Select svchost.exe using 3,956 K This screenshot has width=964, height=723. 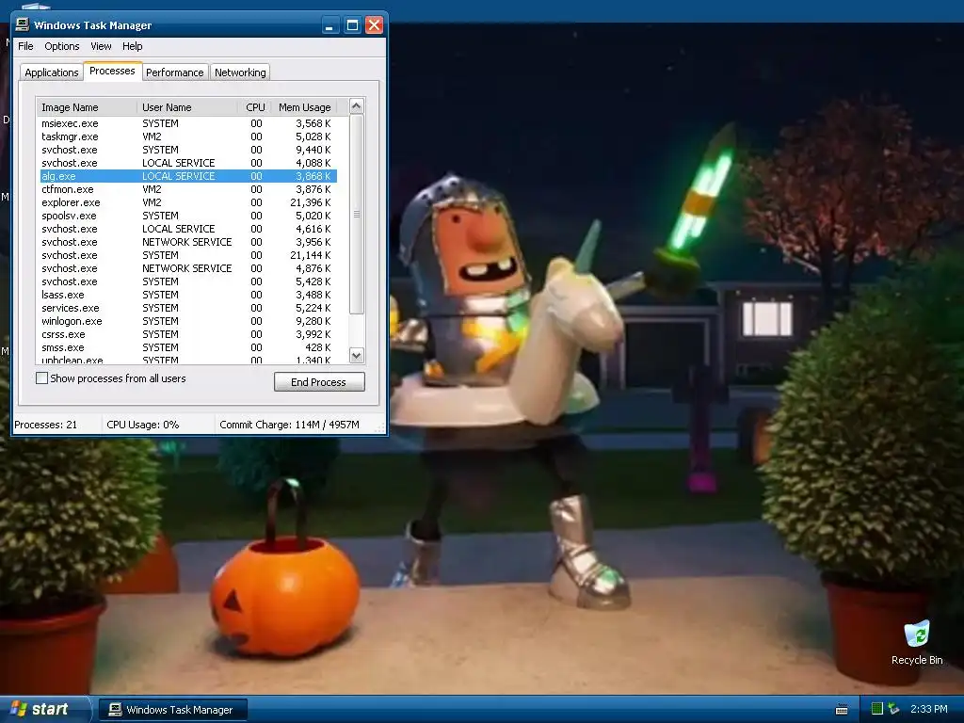(186, 242)
